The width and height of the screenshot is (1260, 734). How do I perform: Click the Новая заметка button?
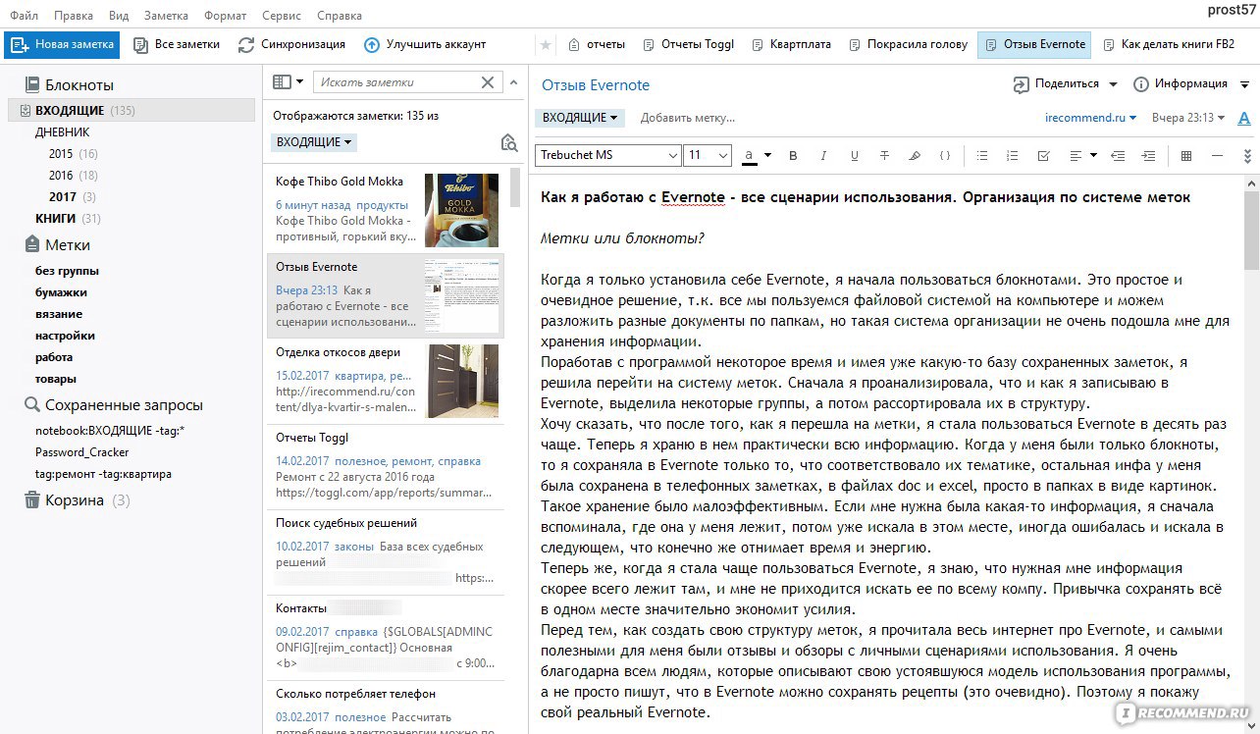click(x=62, y=44)
